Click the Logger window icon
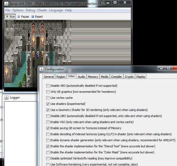 7,97
